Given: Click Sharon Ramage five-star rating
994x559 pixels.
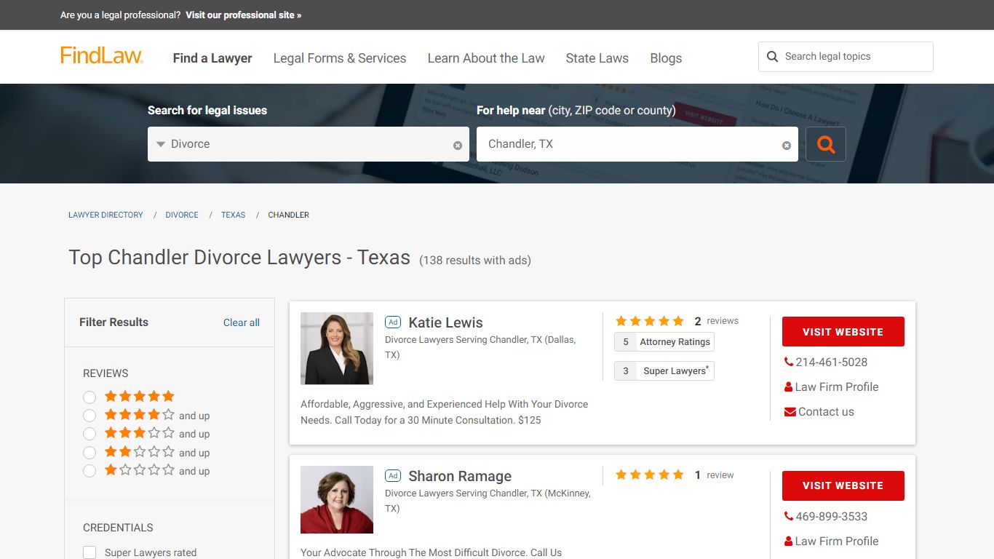Looking at the screenshot, I should 650,475.
